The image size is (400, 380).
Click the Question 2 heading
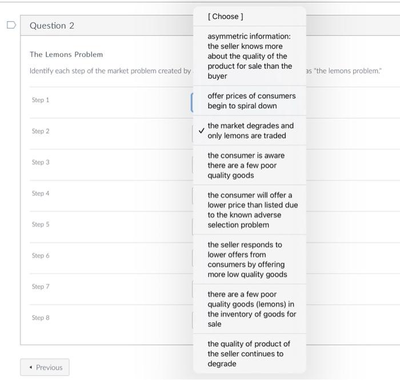[52, 26]
